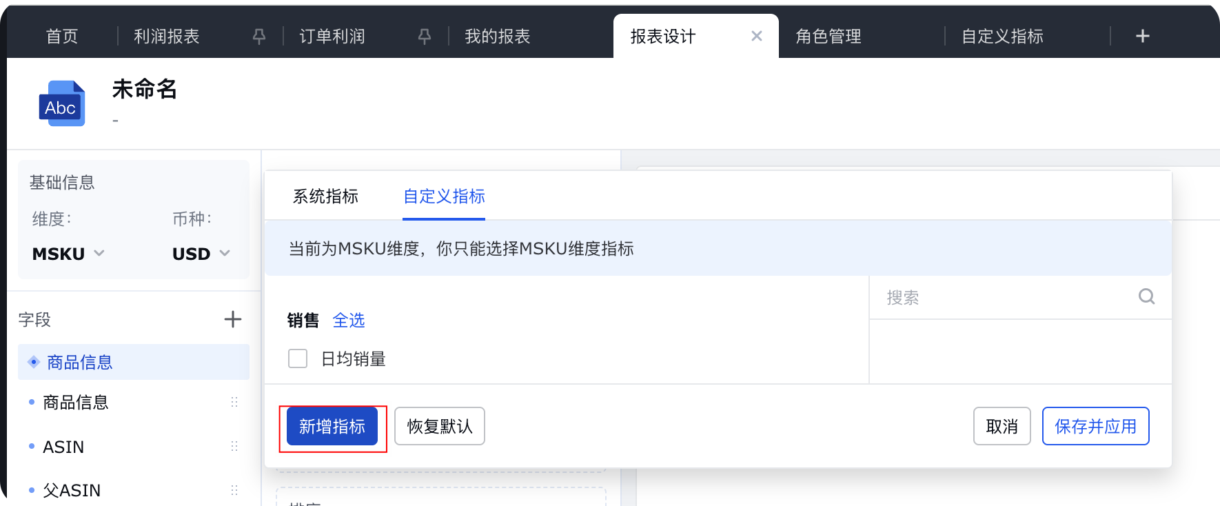Click the plus icon beside 字段

(233, 319)
